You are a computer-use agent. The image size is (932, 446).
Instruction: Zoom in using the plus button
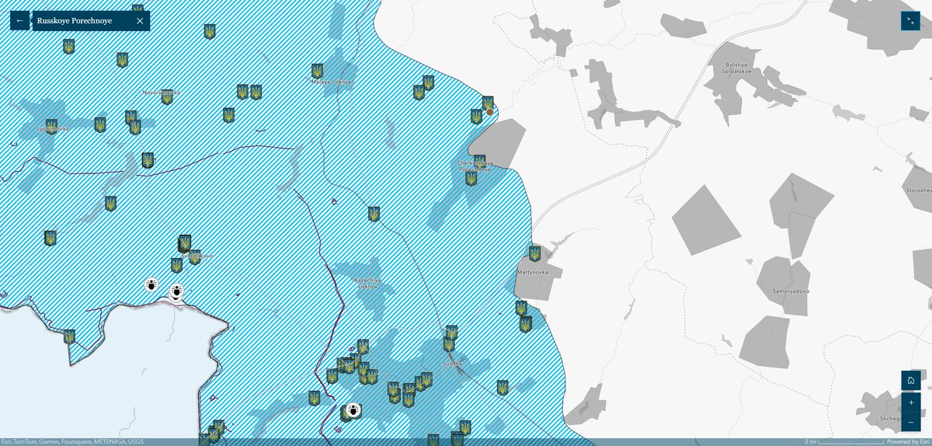tap(911, 402)
